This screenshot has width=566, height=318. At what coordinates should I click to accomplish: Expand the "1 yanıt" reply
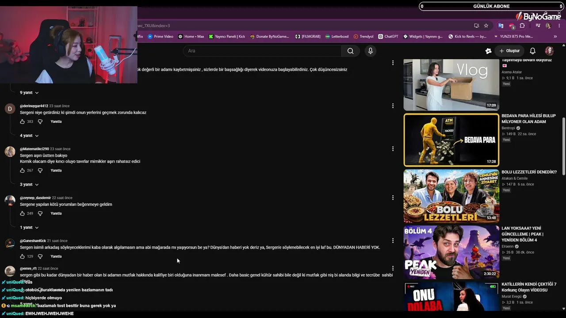click(29, 227)
